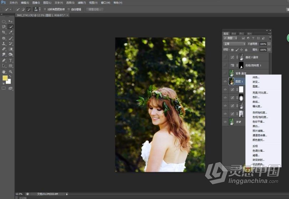This screenshot has width=289, height=199.
Task: Open the brush size picker dropdown
Action: 40,9
